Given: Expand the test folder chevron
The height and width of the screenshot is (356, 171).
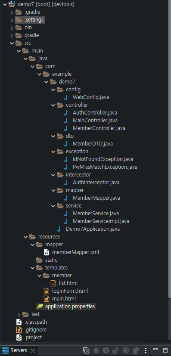Looking at the screenshot, I should 19,314.
